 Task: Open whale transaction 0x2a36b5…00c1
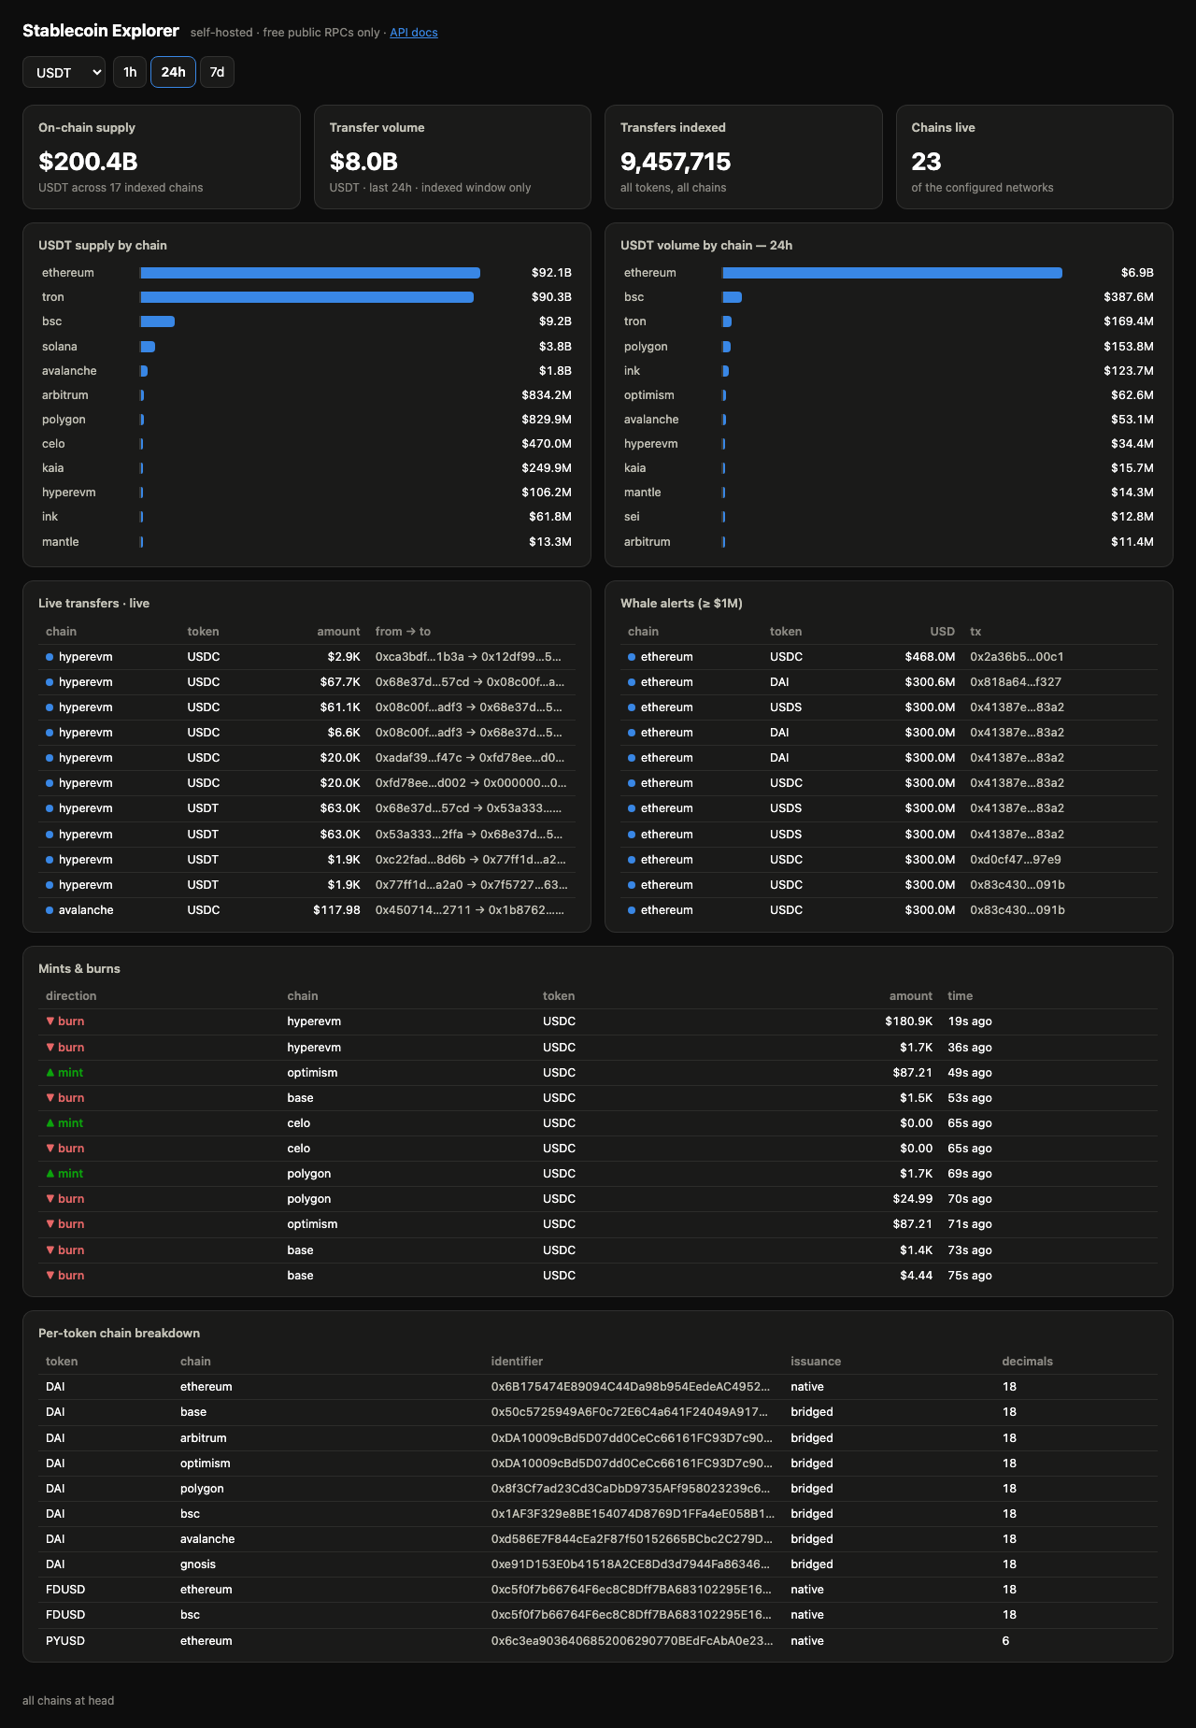(x=1017, y=657)
